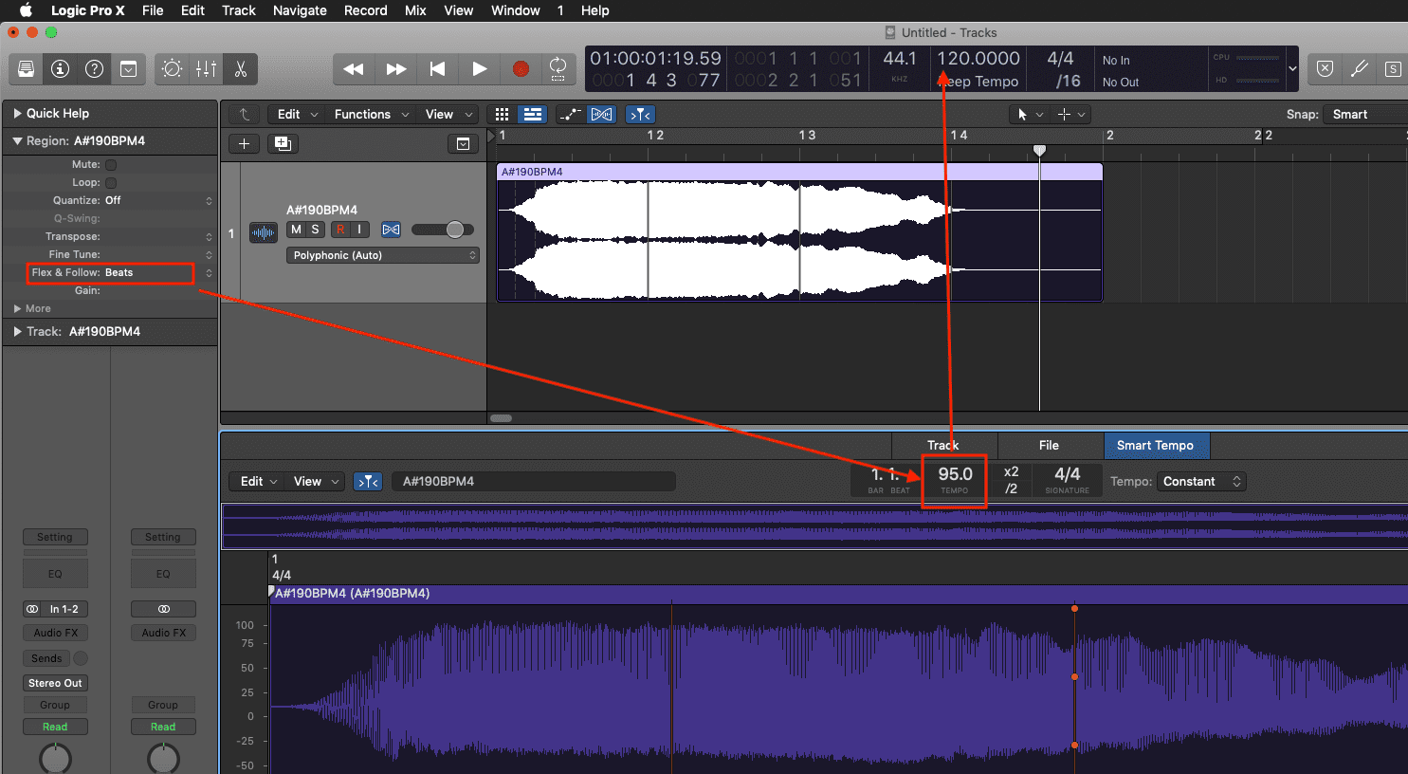Click the track-level up arrow icon

[x=244, y=115]
